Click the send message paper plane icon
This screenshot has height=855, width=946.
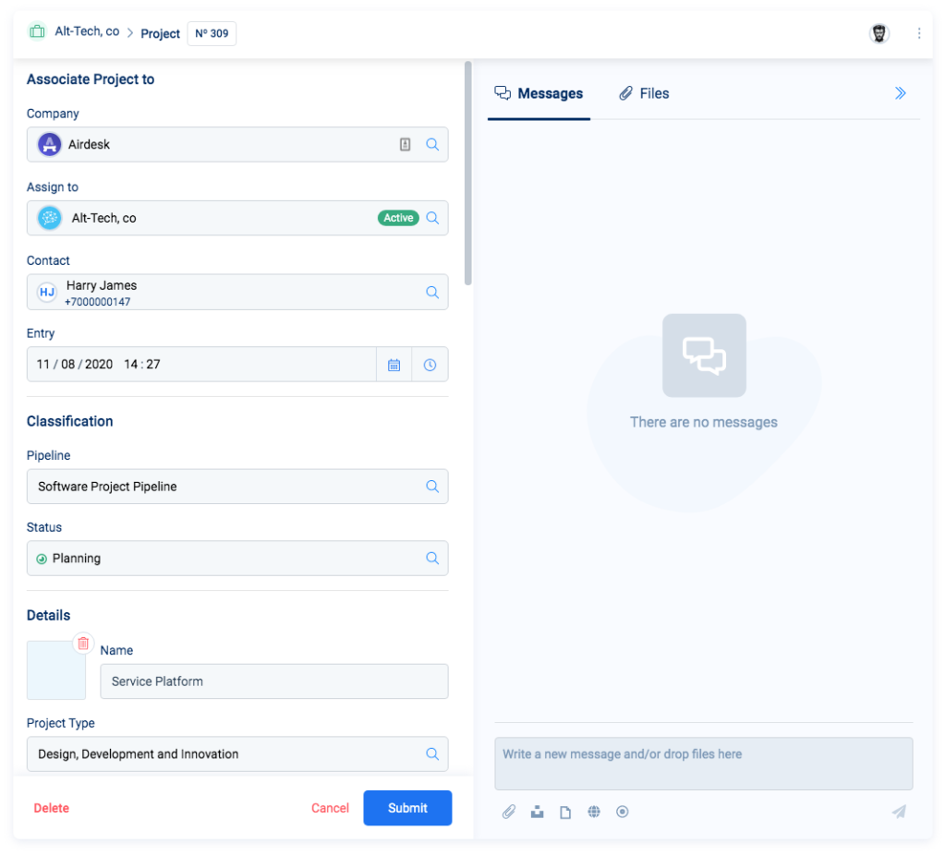click(899, 812)
